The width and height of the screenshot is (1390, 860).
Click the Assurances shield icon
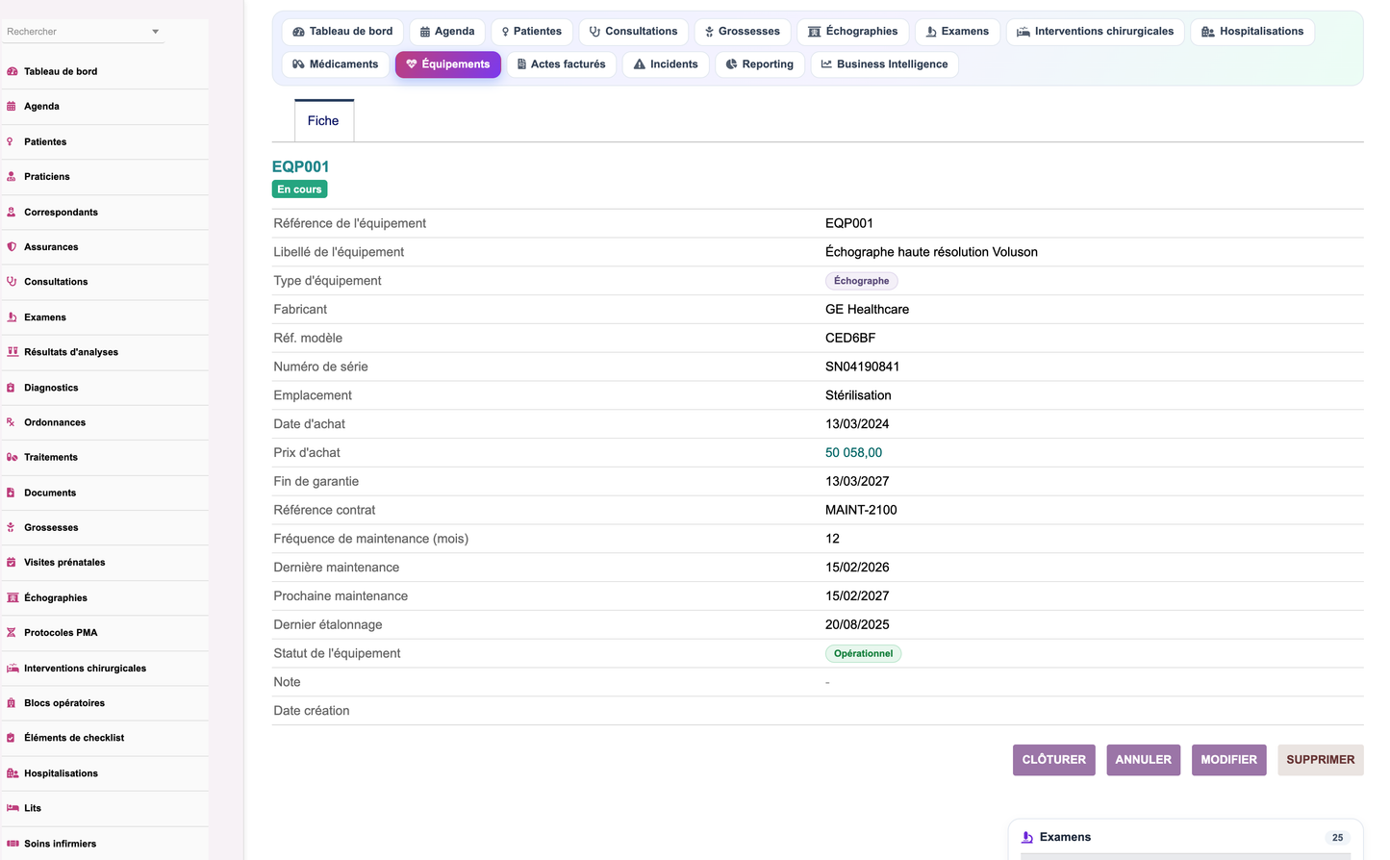12,247
